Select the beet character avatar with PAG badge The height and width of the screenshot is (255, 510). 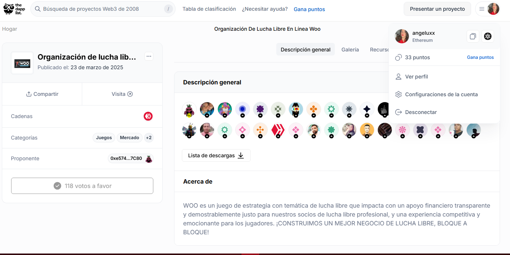click(189, 110)
